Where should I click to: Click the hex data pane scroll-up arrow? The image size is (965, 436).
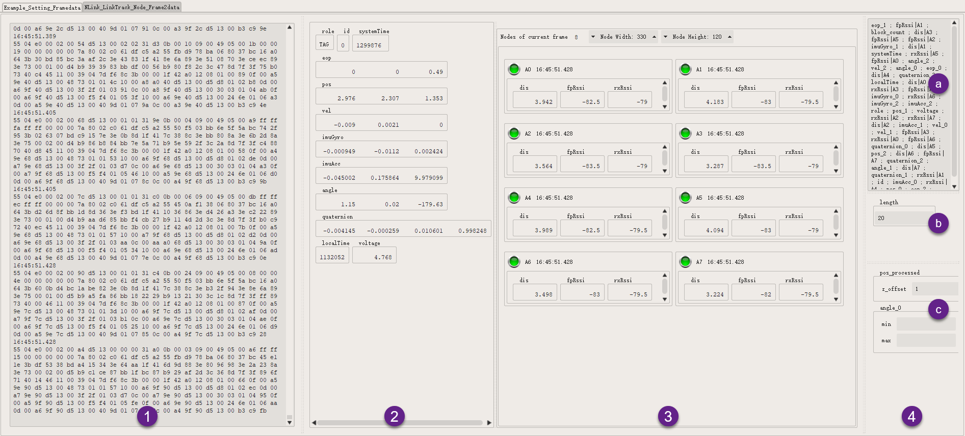click(290, 28)
